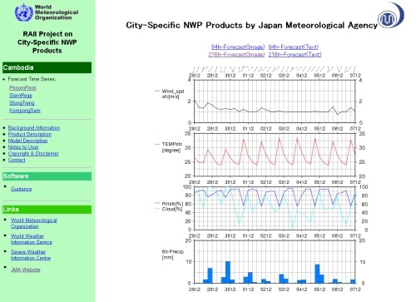Screen dimensions: 416x302
Task: Visit the World Meteorological Organization link
Action: click(34, 223)
